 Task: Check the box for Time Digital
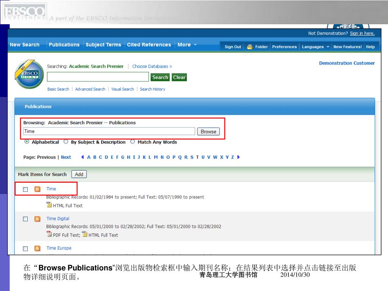click(25, 219)
